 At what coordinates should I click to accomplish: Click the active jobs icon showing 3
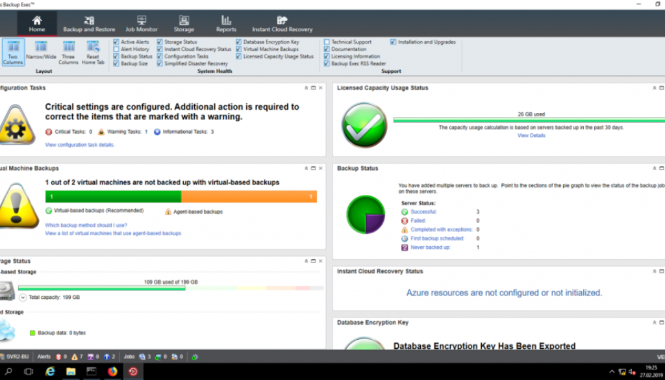(x=142, y=357)
